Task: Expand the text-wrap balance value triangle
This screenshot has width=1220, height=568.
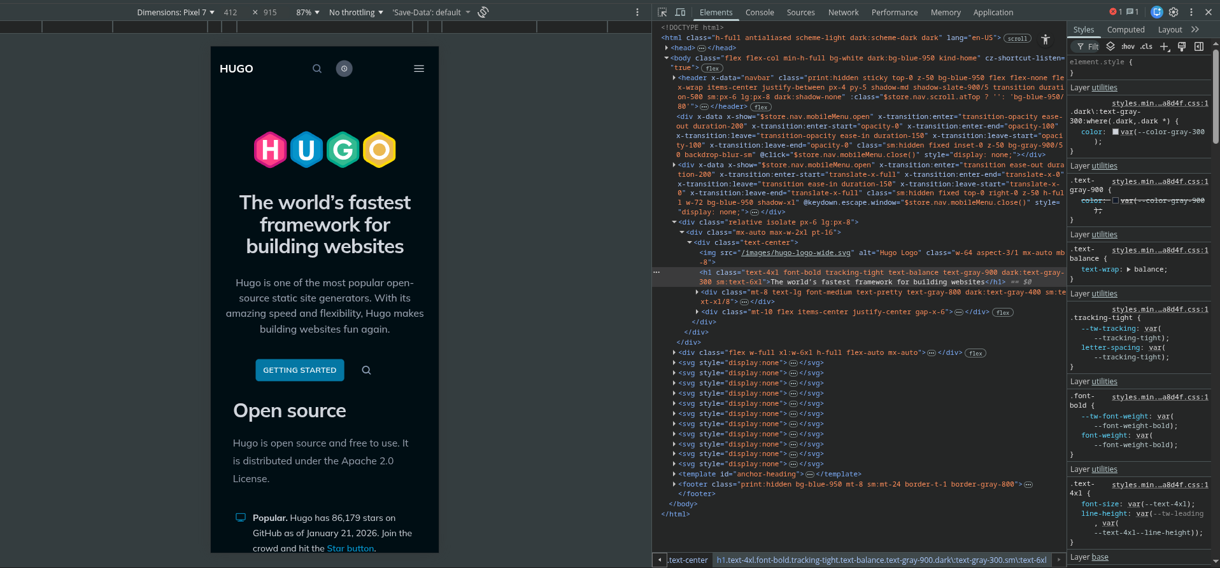Action: click(1128, 270)
